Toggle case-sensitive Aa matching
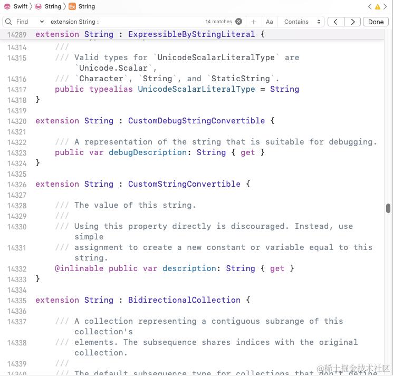Screen dimensions: 393x376 tap(270, 22)
